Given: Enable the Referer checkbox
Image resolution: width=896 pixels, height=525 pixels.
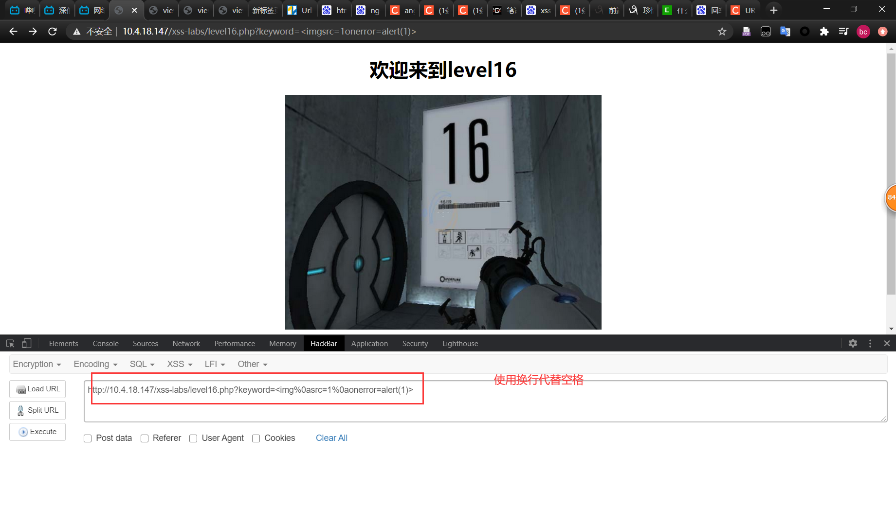Looking at the screenshot, I should [x=145, y=438].
